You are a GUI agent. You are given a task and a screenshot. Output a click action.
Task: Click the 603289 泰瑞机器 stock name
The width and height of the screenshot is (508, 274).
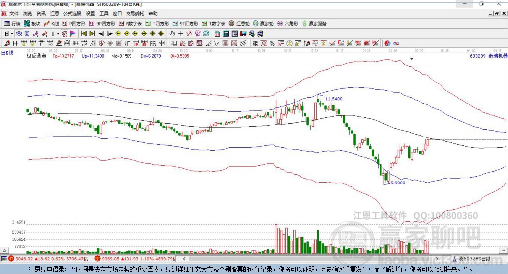pos(489,56)
